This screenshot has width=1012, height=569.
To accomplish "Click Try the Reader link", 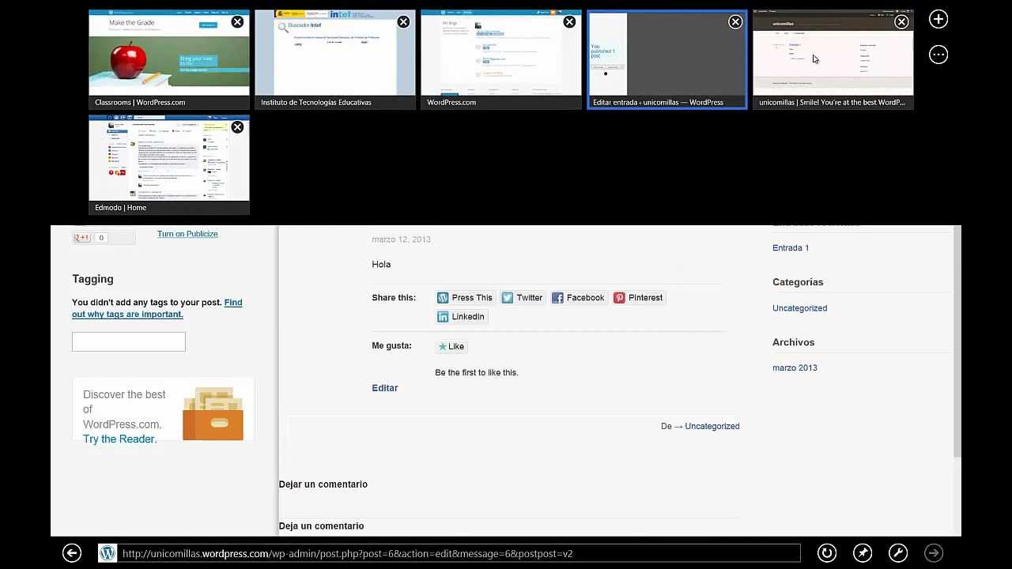I will [x=119, y=439].
